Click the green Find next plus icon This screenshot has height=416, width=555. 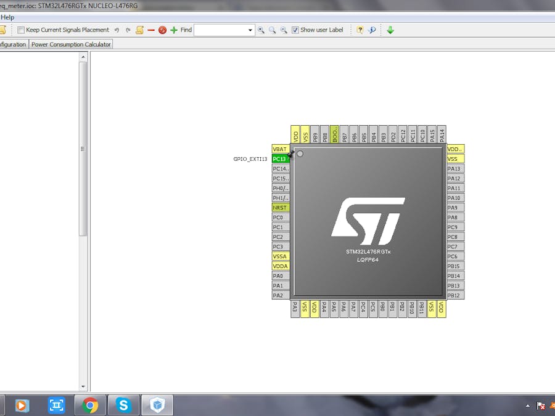coord(173,30)
